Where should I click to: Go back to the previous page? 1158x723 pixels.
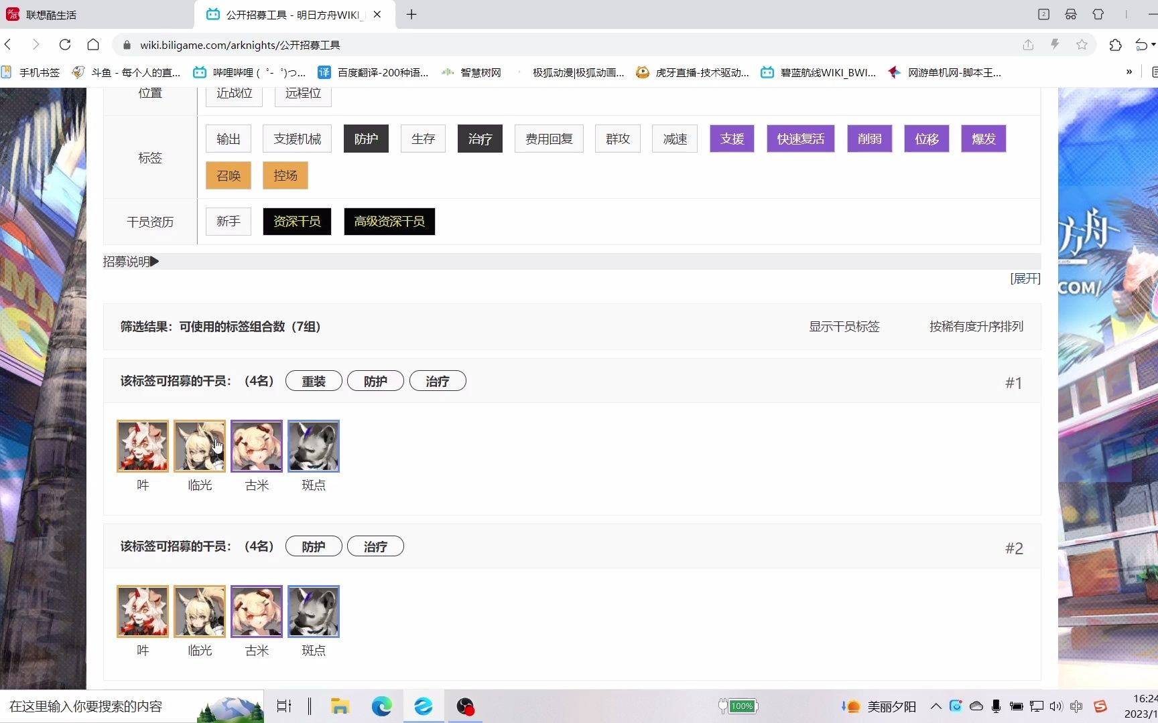9,45
